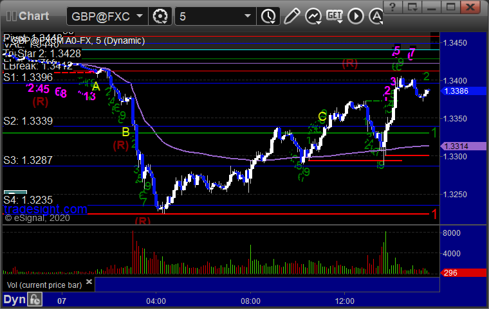
Task: Click the red number 1 line label
Action: coord(434,215)
